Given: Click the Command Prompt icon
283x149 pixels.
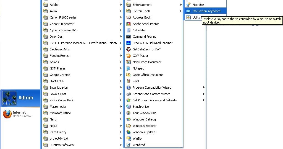Looking at the screenshot, I should [128, 37].
